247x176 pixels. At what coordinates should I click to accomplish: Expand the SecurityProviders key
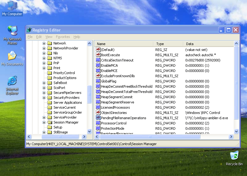coord(44,98)
